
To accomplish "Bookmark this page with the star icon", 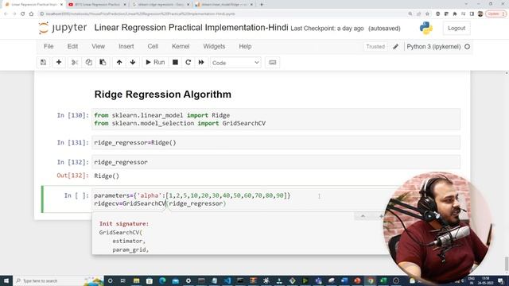I will [x=427, y=14].
